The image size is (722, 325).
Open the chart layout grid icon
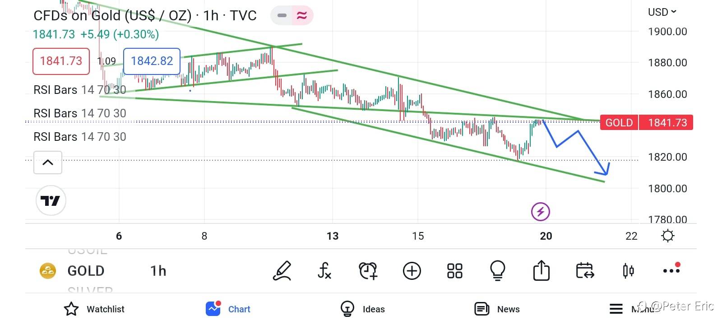pos(454,271)
